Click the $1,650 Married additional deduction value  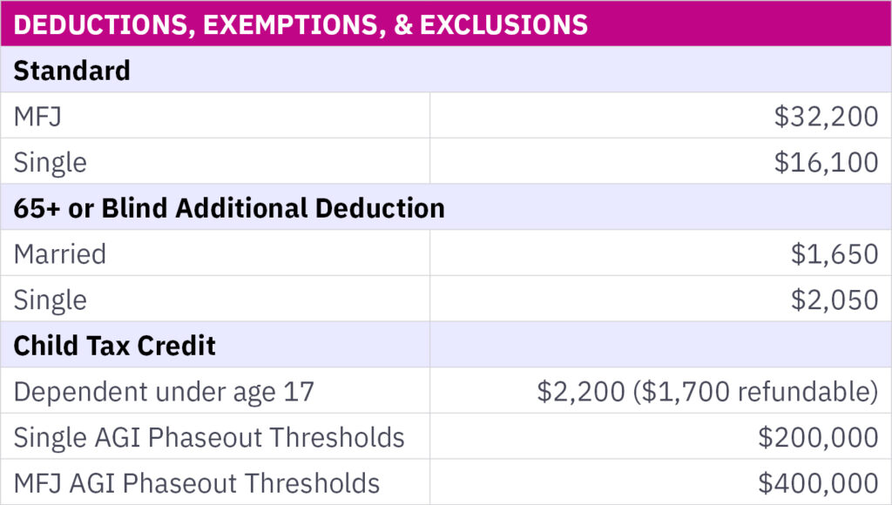(835, 253)
